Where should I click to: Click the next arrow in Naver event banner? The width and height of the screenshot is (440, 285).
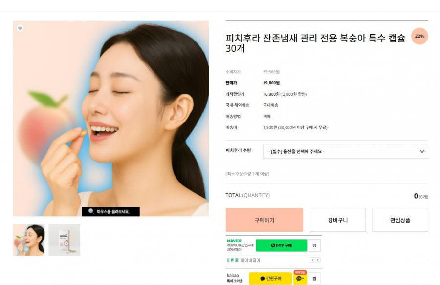click(318, 260)
